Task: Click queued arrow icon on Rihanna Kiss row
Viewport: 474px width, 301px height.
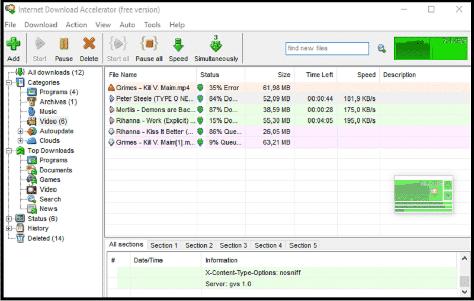Action: (x=111, y=132)
